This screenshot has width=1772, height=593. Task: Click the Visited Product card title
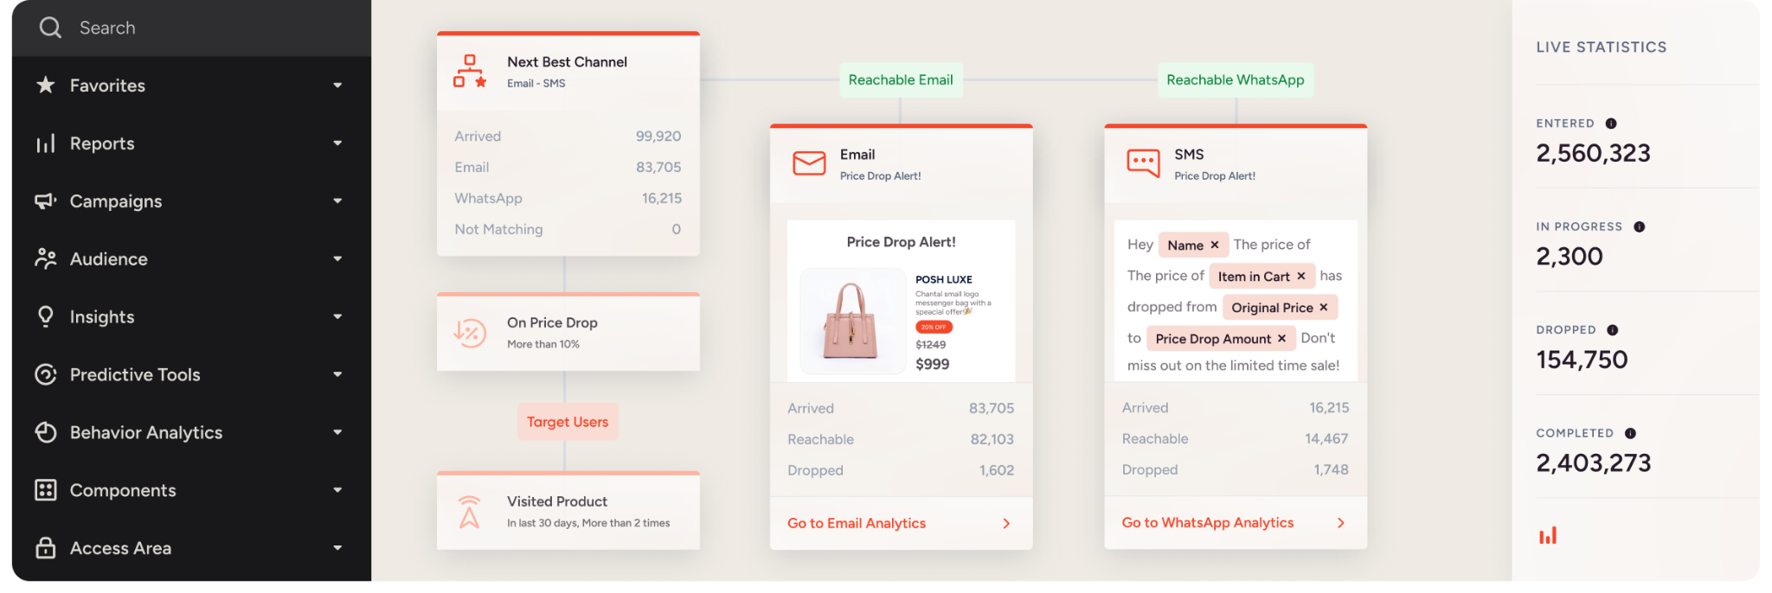(x=557, y=501)
